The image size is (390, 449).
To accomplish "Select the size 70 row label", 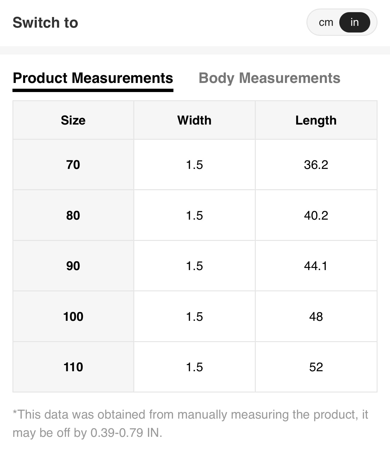I will pyautogui.click(x=73, y=165).
